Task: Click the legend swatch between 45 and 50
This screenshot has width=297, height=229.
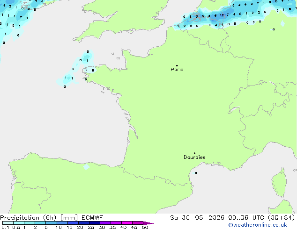Action: point(138,223)
